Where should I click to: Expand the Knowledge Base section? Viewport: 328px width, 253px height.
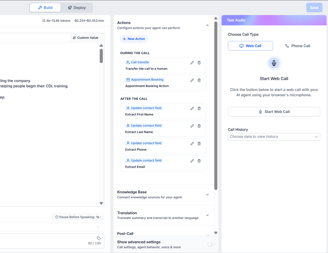coord(208,195)
